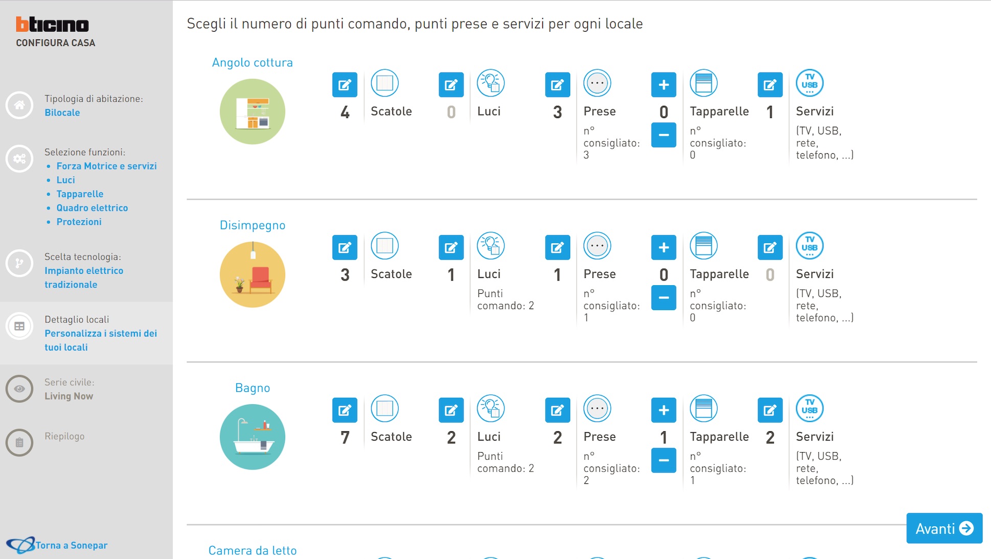Click the Luci lightbulb icon in Bagno row

point(491,409)
